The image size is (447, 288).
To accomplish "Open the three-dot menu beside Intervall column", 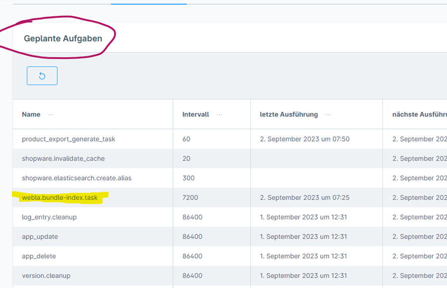I will 220,115.
